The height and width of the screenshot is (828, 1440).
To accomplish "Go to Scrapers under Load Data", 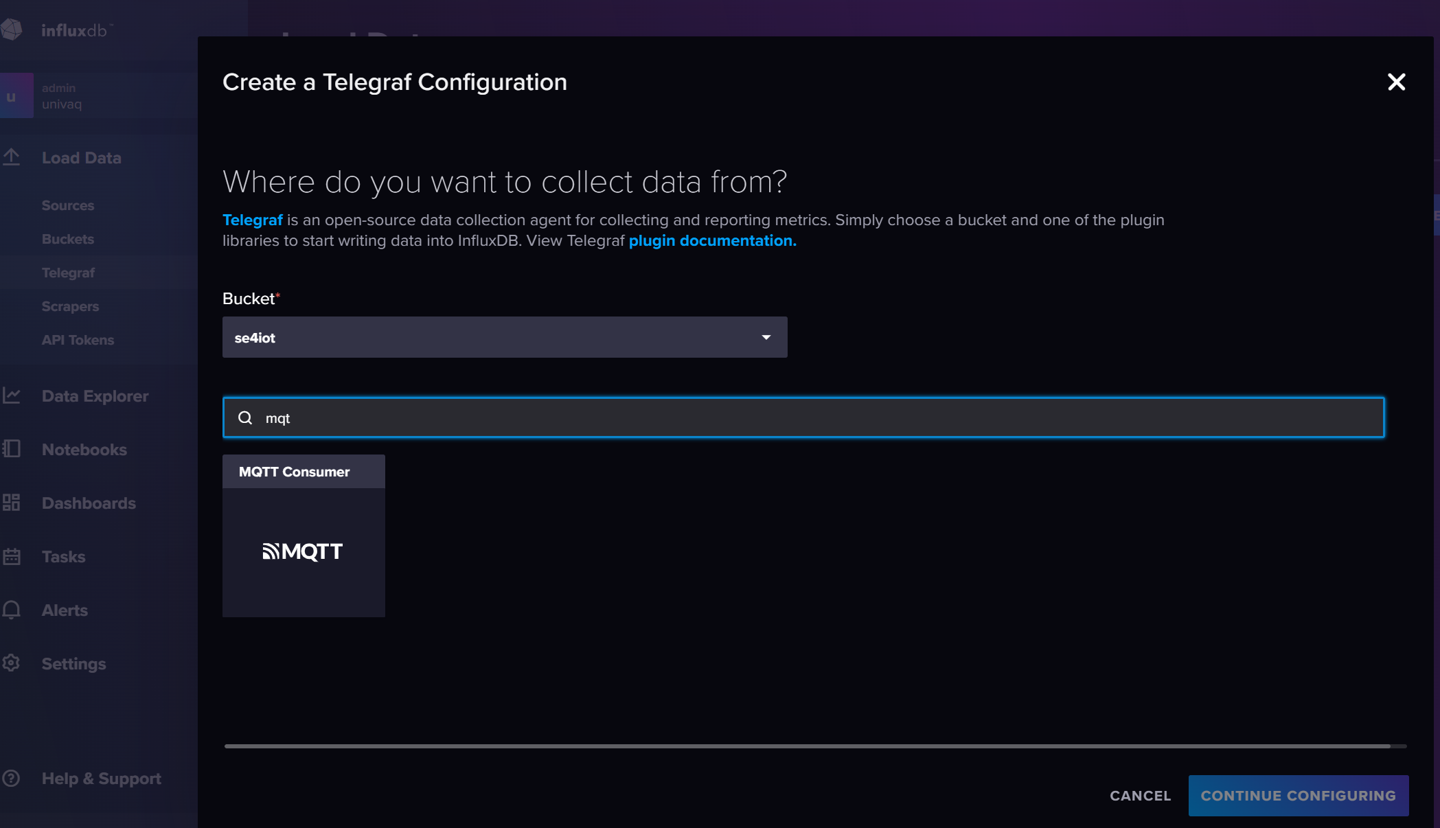I will [x=70, y=306].
